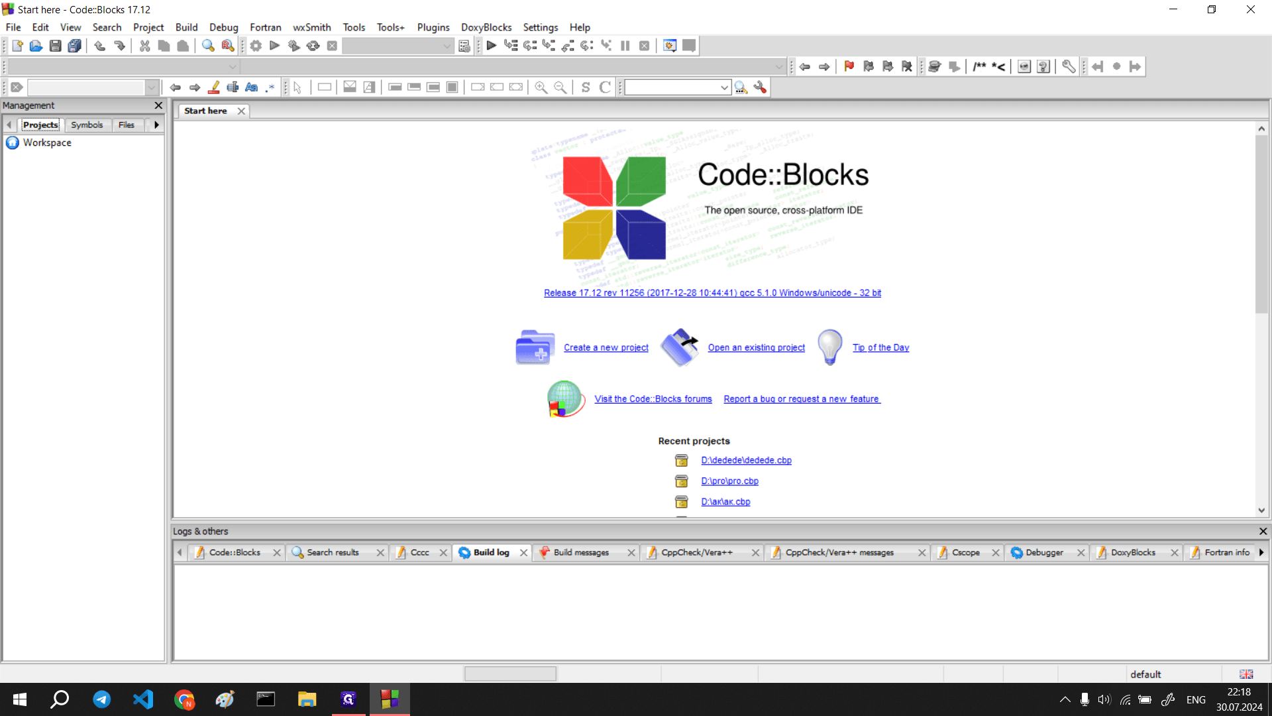
Task: Toggle bookmark with the red flag icon
Action: (x=849, y=66)
